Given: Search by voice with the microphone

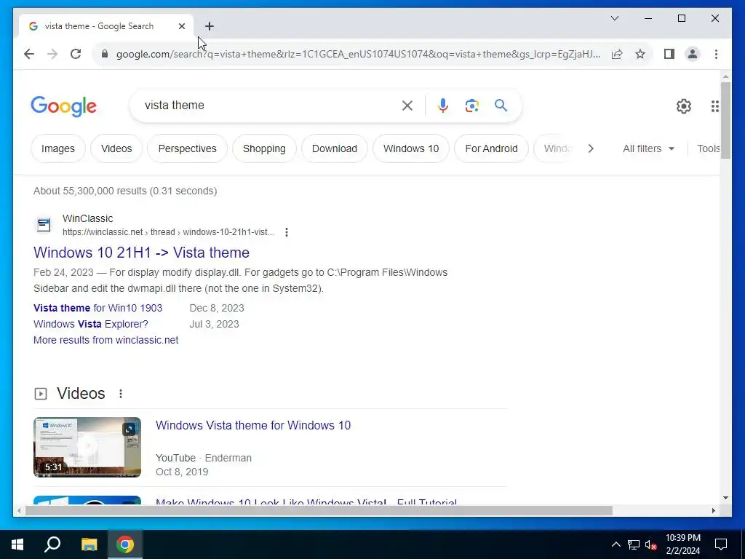Looking at the screenshot, I should click(x=443, y=106).
